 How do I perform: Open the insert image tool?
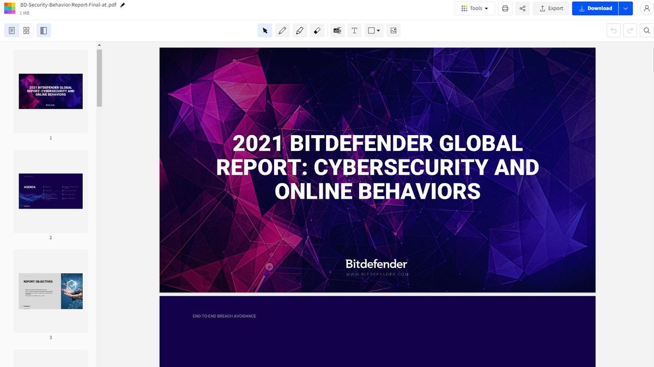(x=393, y=30)
